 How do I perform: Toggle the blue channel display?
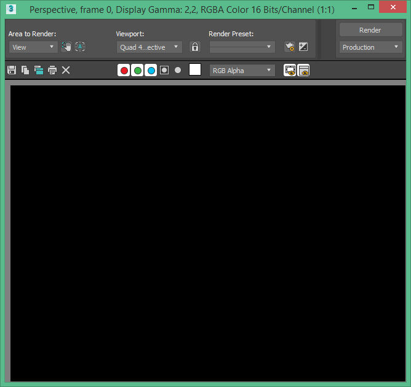151,70
